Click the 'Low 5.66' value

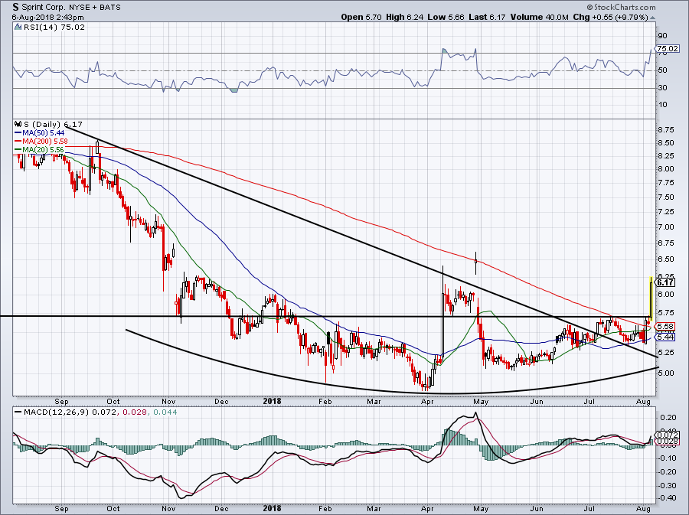(446, 17)
